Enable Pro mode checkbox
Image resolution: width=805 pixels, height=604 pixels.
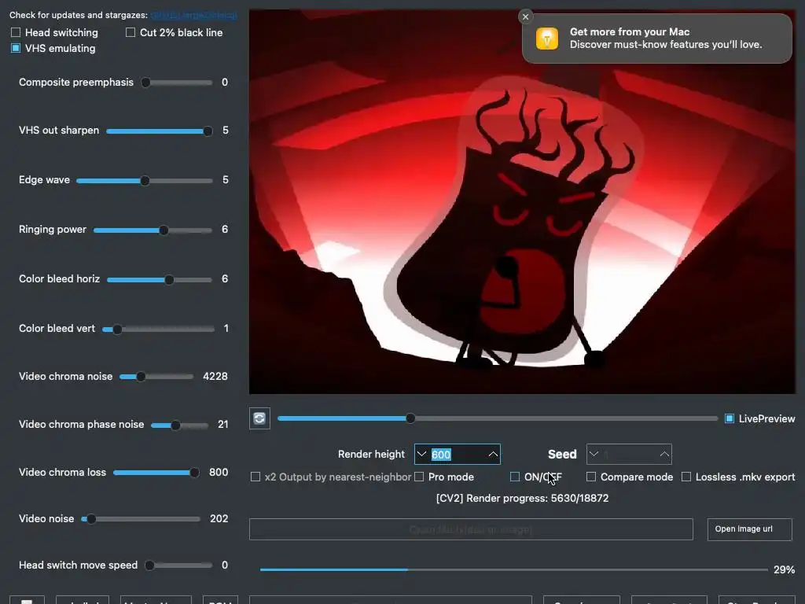coord(419,477)
